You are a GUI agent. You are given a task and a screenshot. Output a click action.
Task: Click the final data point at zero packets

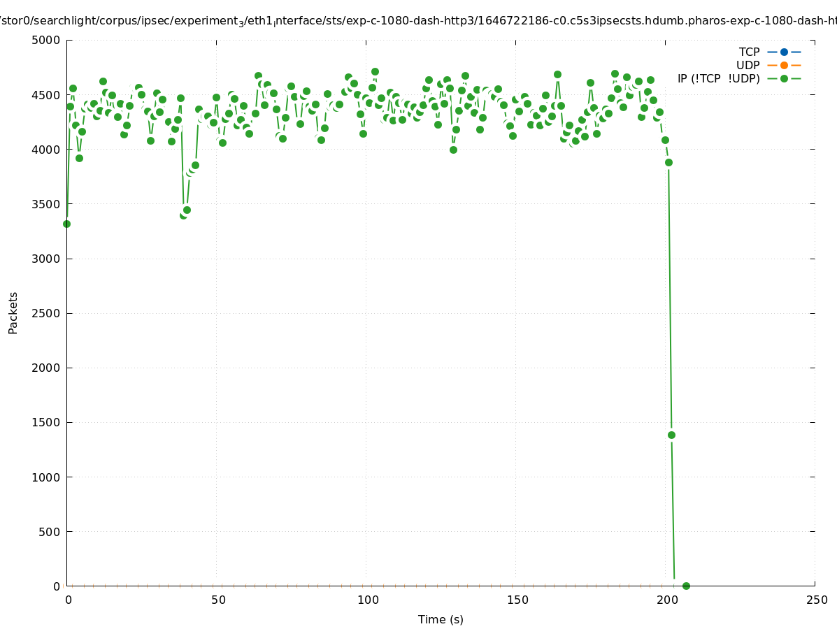coord(686,586)
